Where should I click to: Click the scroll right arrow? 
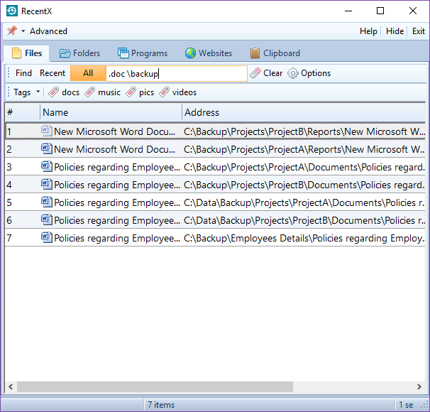click(x=419, y=386)
